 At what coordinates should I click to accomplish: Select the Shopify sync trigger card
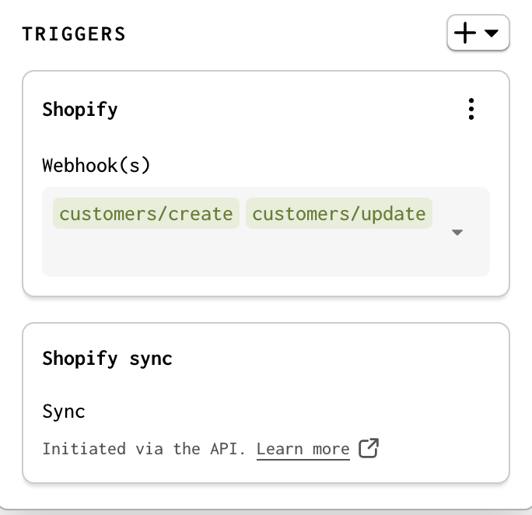(266, 403)
